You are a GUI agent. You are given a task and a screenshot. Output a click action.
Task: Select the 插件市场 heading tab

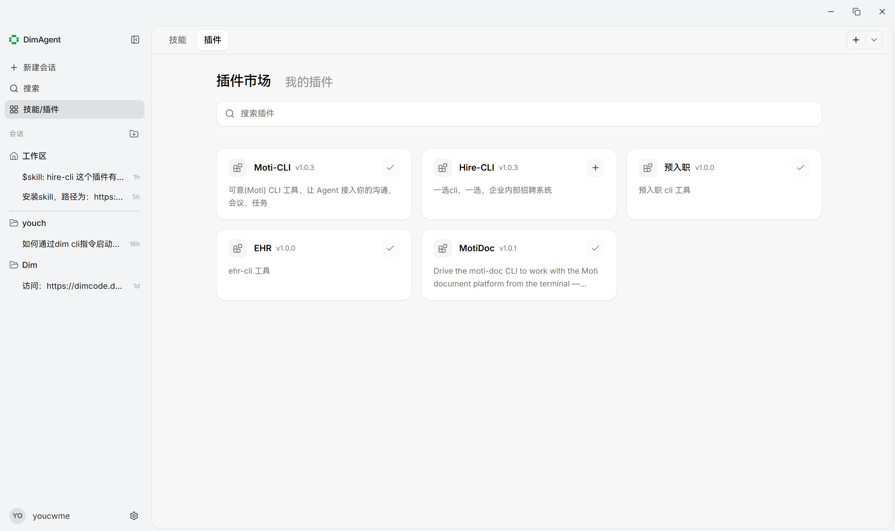click(x=244, y=81)
